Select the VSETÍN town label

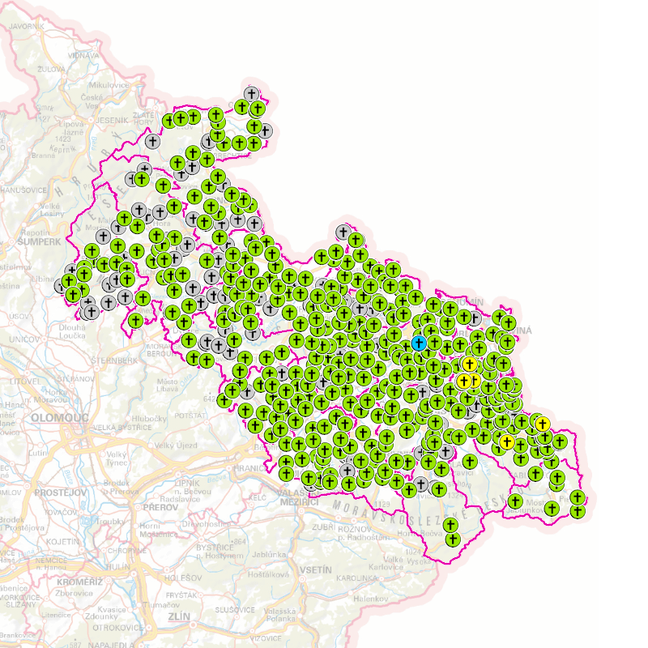tap(315, 570)
